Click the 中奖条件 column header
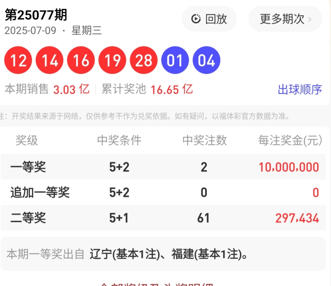331x286 pixels. (119, 140)
